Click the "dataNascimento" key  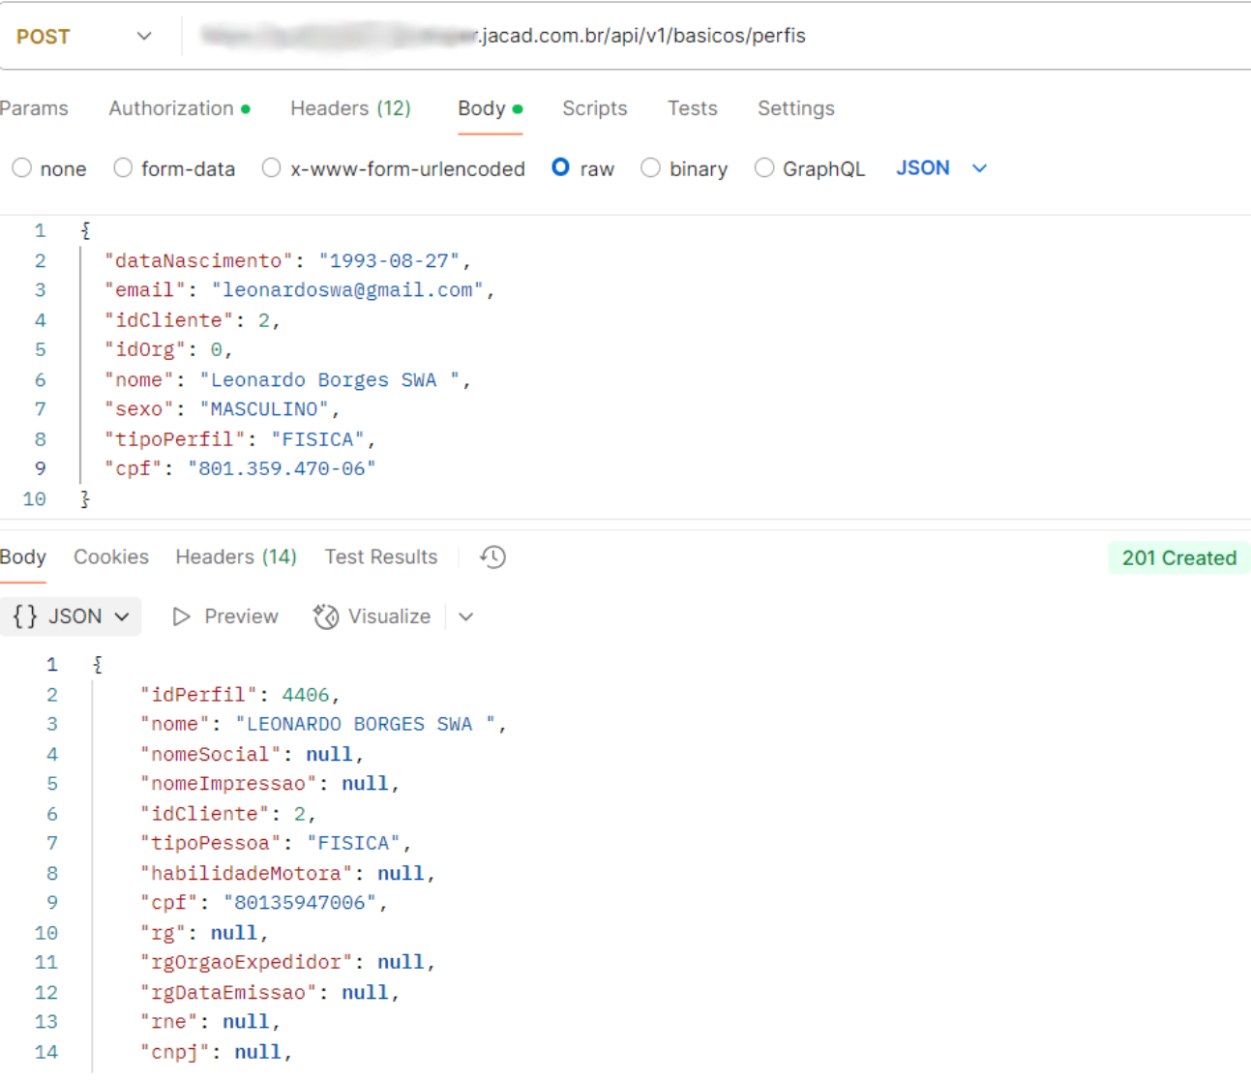click(198, 261)
